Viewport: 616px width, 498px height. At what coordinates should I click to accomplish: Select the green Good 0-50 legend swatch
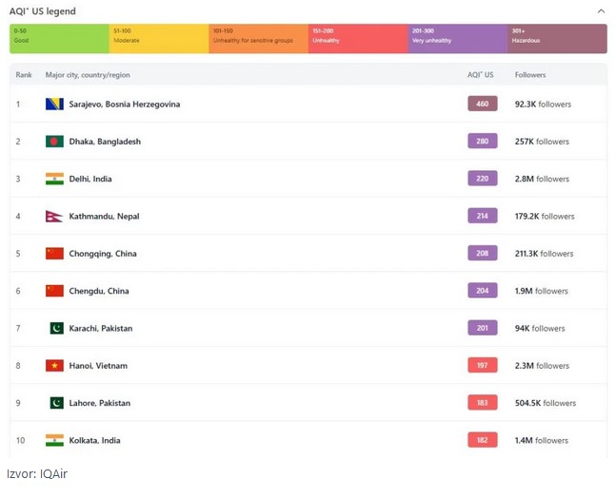tap(59, 38)
